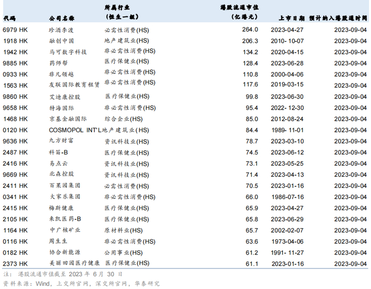Click company name 美丽田园医疗健康
The height and width of the screenshot is (289, 371).
pos(74,263)
